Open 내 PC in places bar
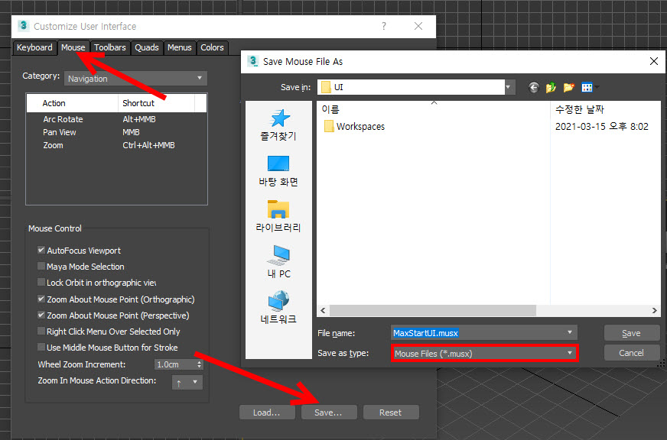Screen dimensions: 667x440 click(278, 262)
